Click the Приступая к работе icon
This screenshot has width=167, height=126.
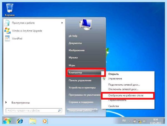point(7,23)
